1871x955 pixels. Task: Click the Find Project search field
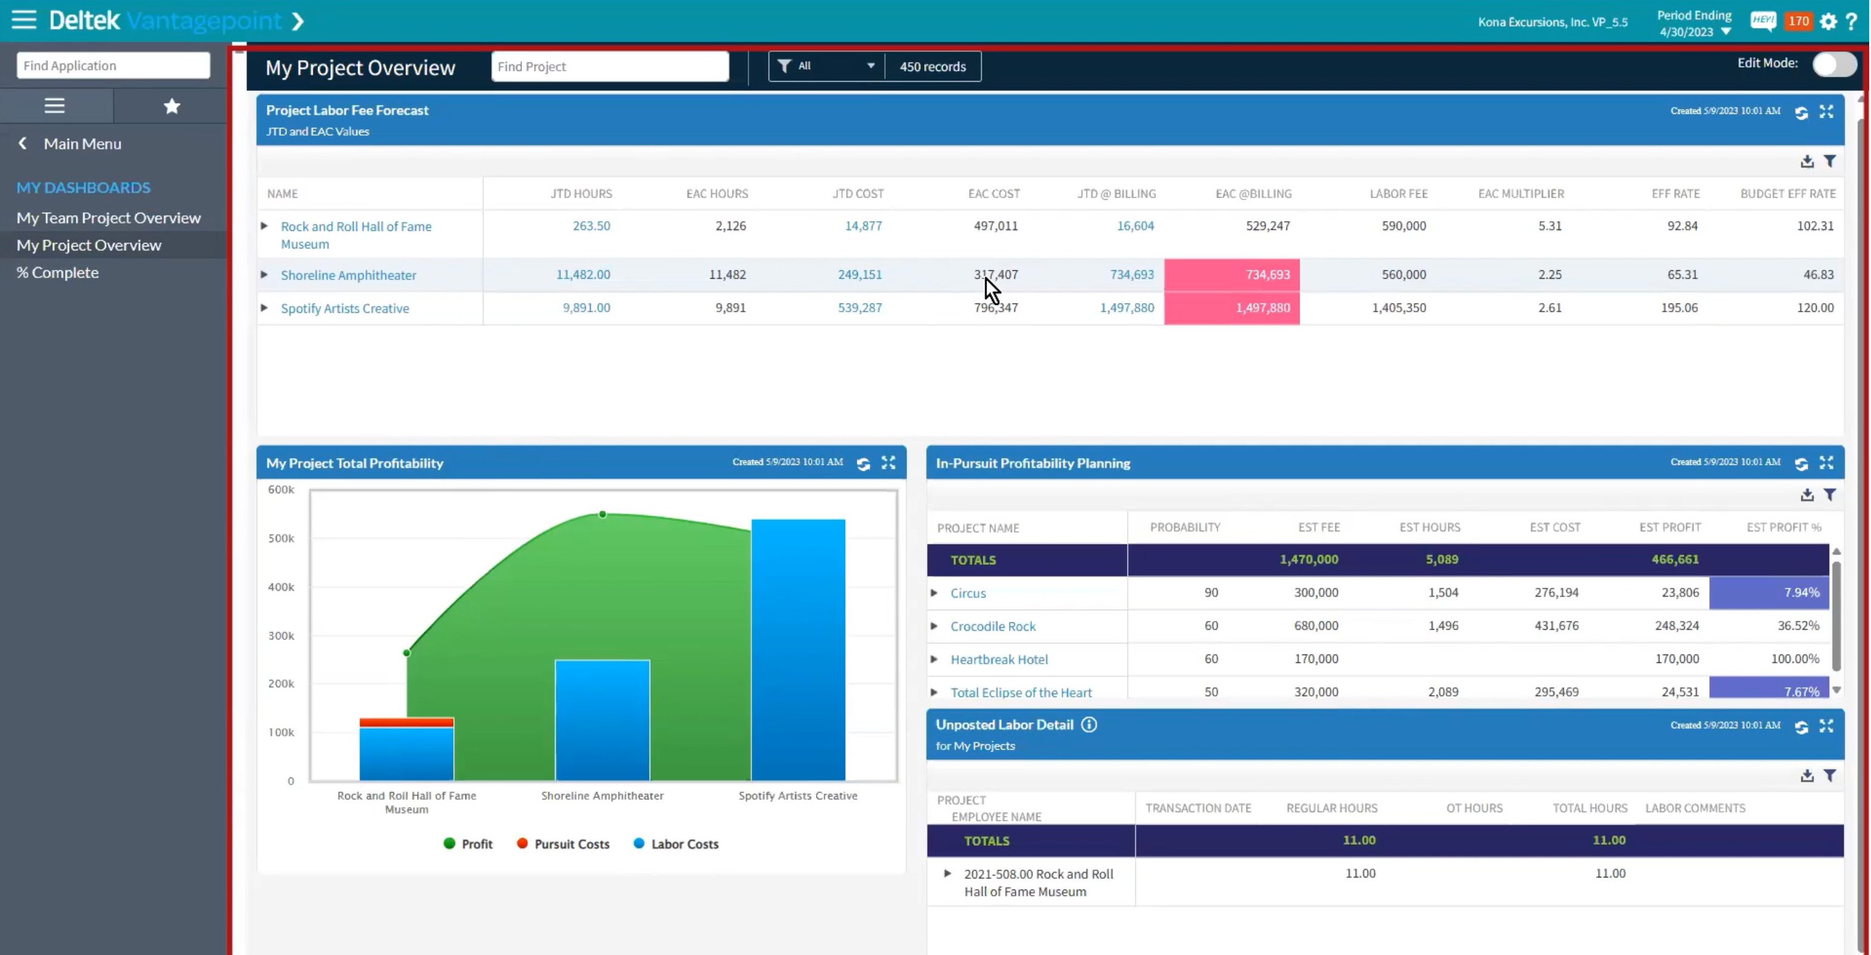click(610, 66)
